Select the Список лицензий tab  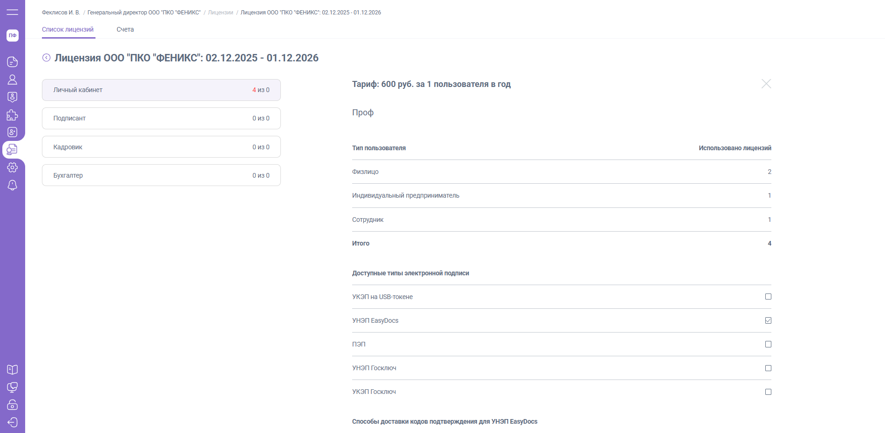pos(68,29)
